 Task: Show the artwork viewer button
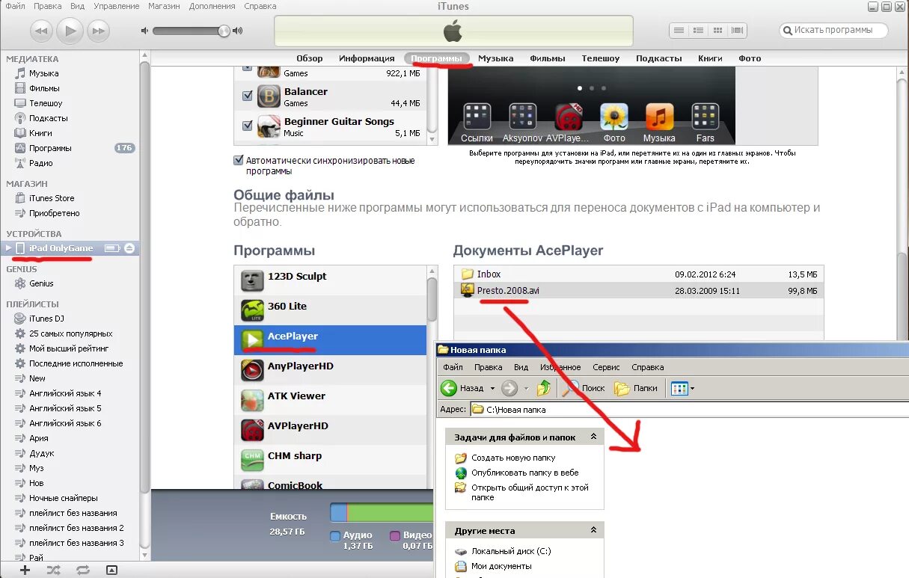[x=111, y=570]
